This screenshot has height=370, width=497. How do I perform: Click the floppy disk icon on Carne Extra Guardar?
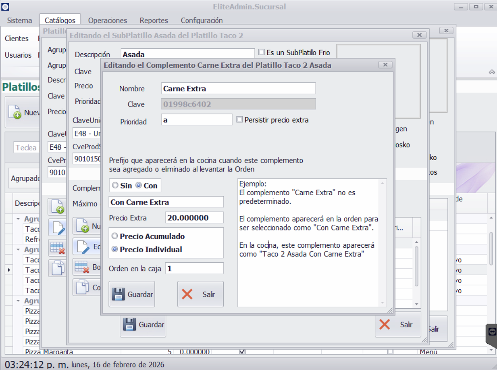click(118, 294)
